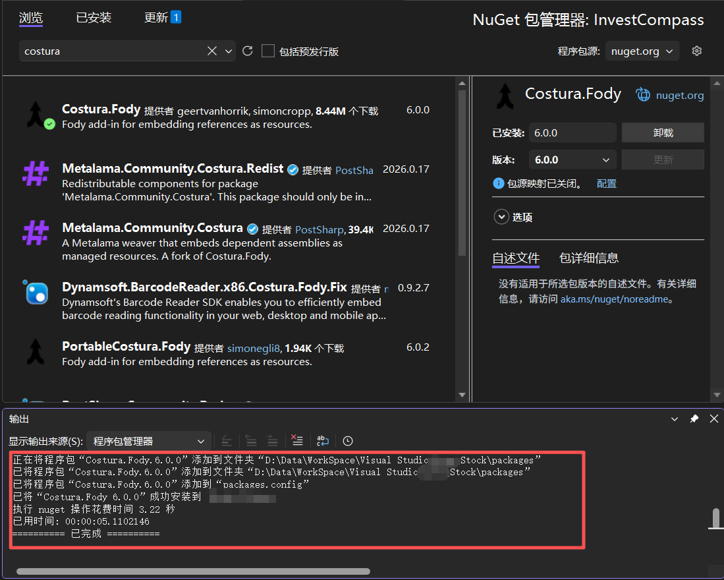Click the nuget.org globe icon
Screen dimensions: 724x580
tap(643, 95)
